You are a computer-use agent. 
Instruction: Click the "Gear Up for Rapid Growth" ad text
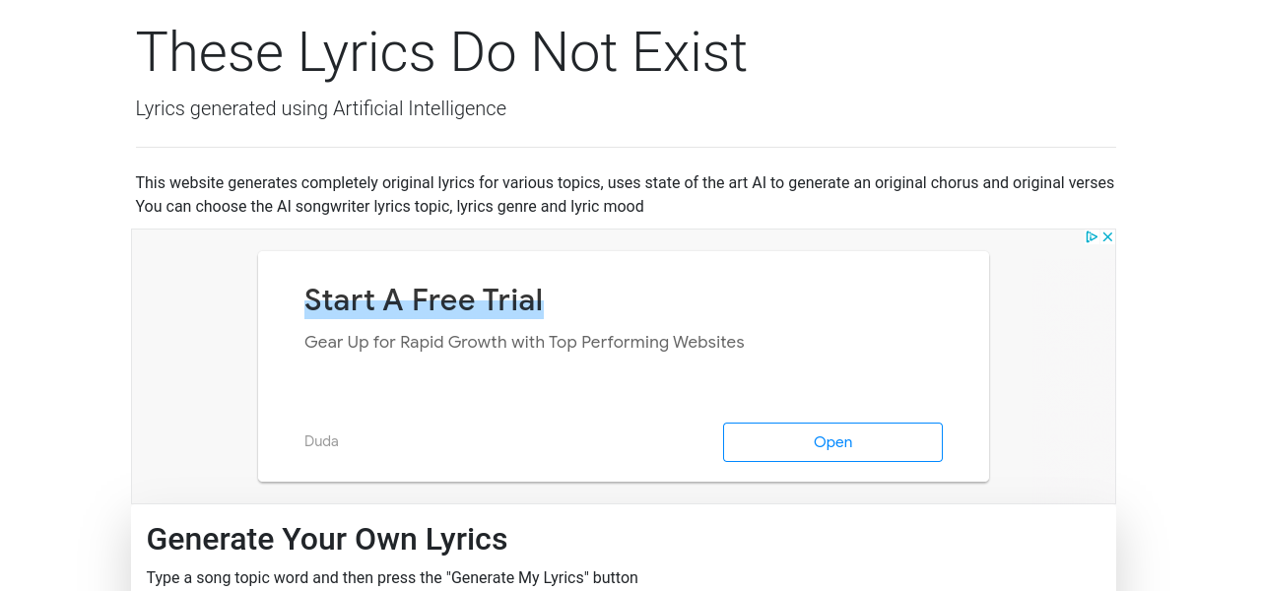click(x=414, y=343)
